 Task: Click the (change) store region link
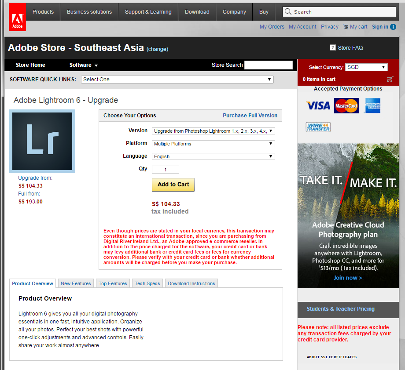pos(157,49)
